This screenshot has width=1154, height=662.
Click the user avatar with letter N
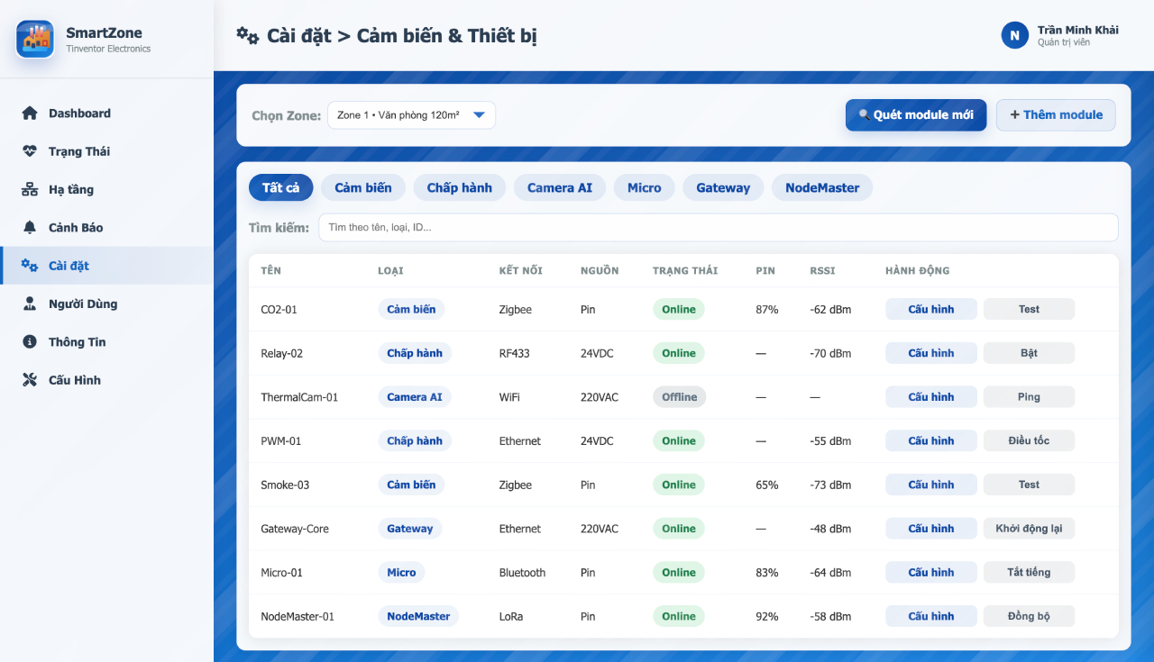point(1014,35)
